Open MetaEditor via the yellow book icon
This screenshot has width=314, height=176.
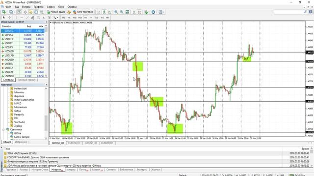[69, 12]
